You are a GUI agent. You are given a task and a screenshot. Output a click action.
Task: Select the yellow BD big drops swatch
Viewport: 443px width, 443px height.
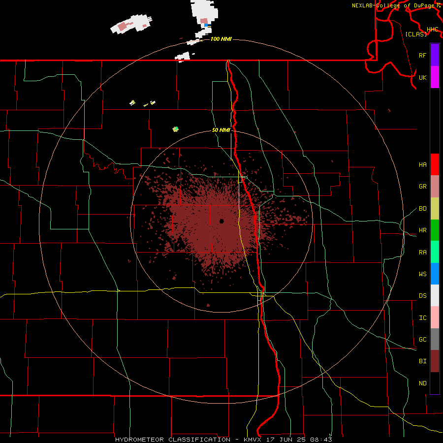[x=435, y=209]
